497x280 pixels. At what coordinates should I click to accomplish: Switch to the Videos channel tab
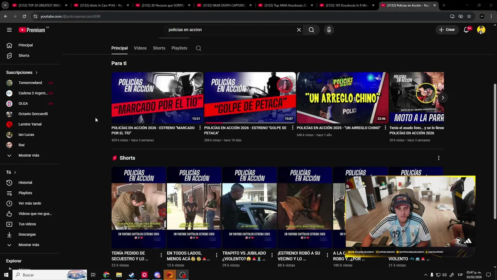point(140,48)
